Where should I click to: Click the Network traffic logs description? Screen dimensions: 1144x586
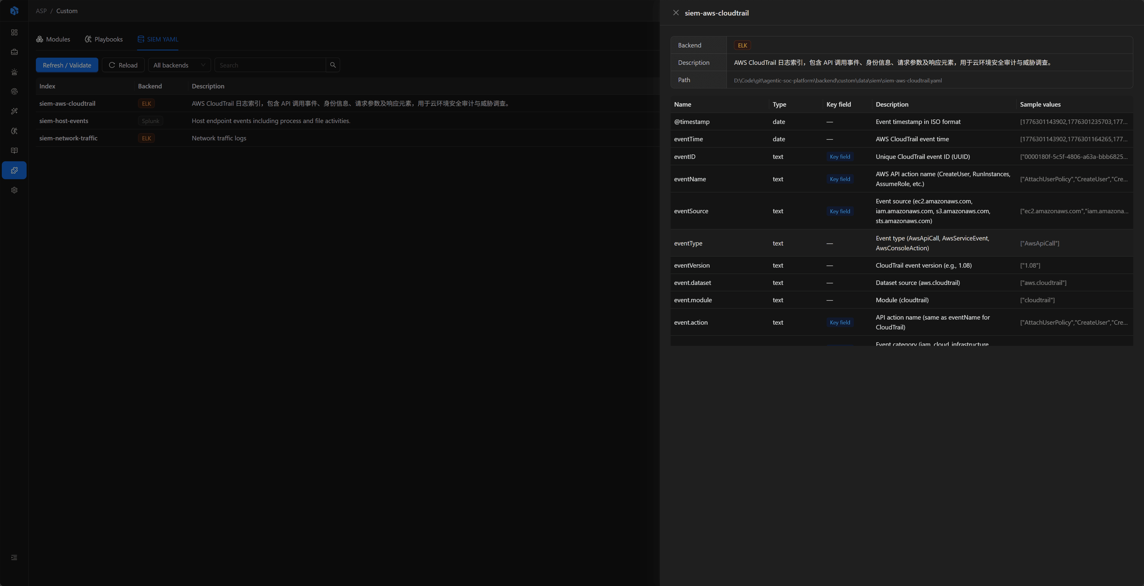click(219, 138)
